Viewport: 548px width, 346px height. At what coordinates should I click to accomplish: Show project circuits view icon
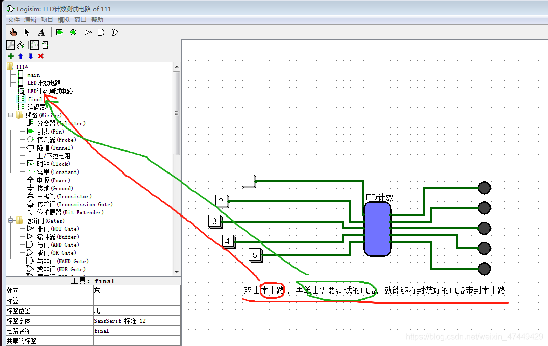click(11, 45)
